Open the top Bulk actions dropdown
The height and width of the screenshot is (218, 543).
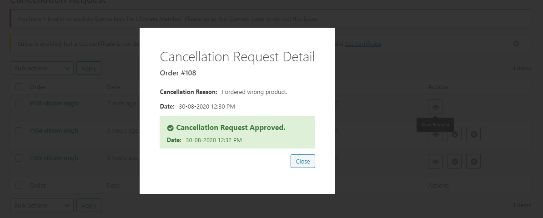click(42, 68)
